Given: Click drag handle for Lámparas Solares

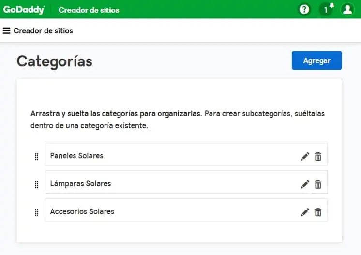Looking at the screenshot, I should click(x=36, y=184).
